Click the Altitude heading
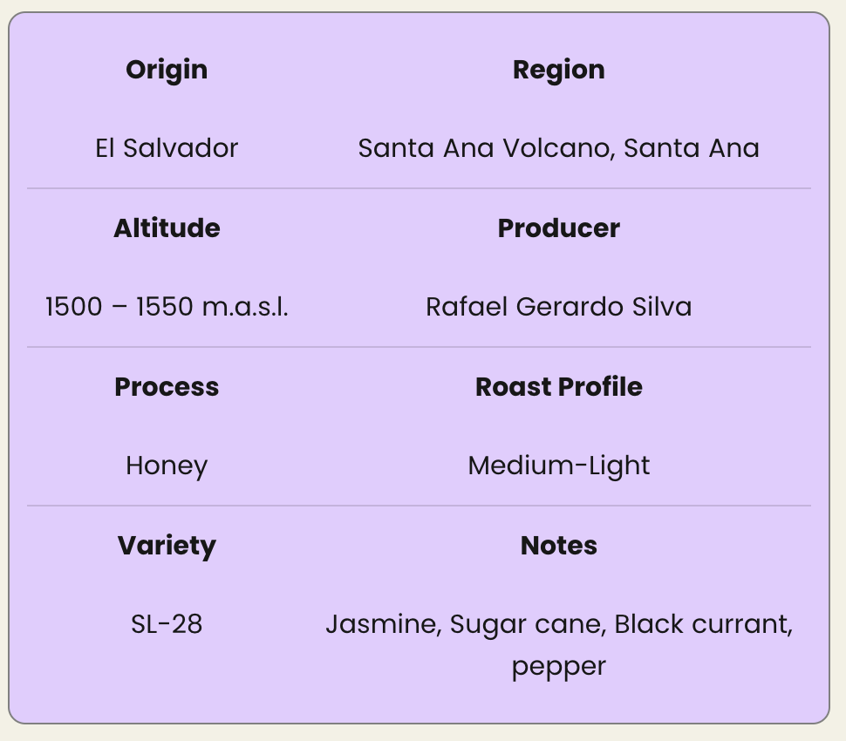The height and width of the screenshot is (741, 846). 167,228
